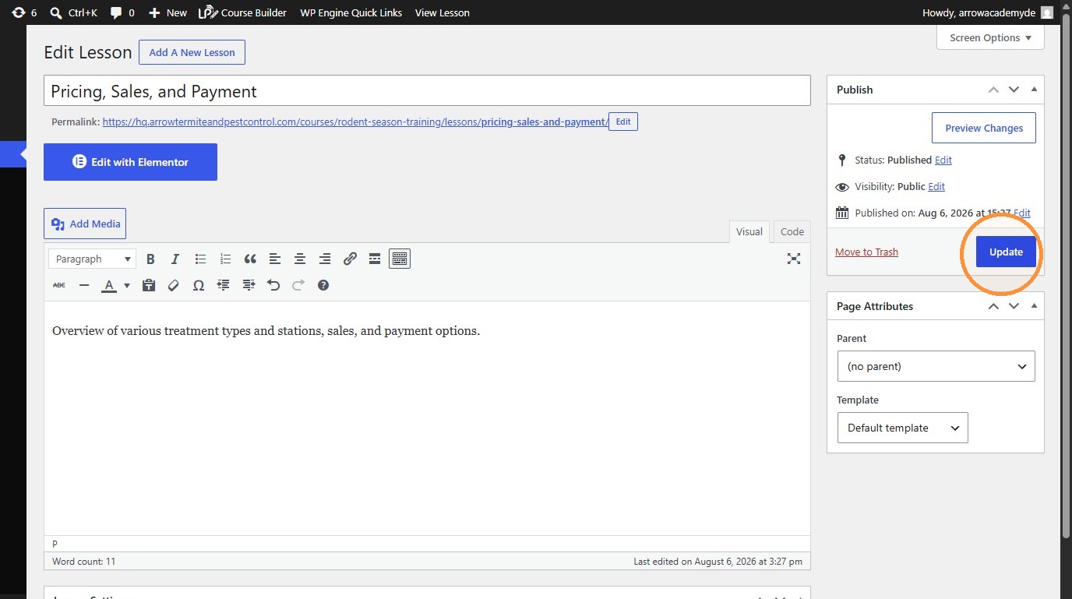Insert link using the chain icon

(350, 259)
